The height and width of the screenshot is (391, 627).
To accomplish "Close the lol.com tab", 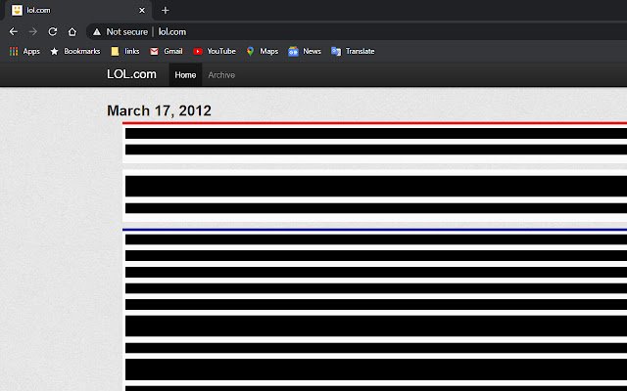I will click(x=142, y=11).
